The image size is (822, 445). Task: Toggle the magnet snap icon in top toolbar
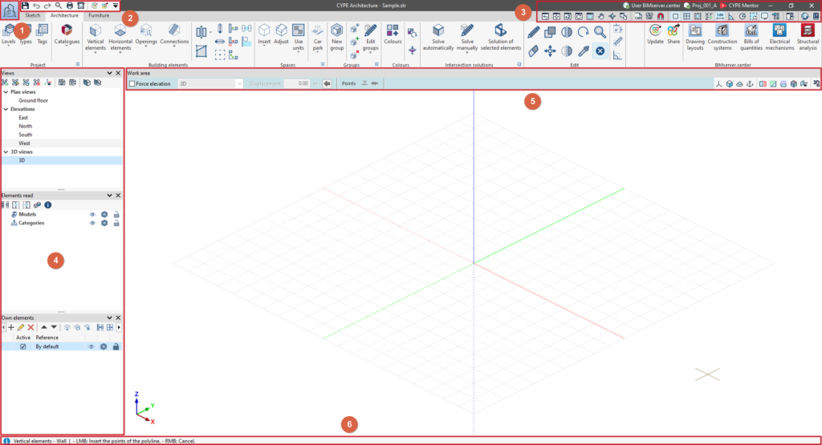661,17
